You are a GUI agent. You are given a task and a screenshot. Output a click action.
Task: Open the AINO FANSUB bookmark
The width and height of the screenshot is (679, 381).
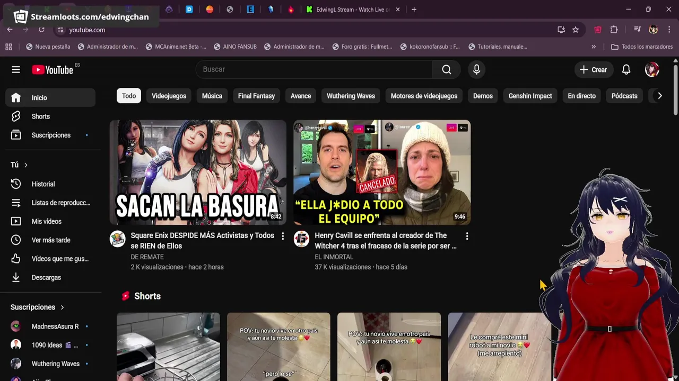point(235,47)
